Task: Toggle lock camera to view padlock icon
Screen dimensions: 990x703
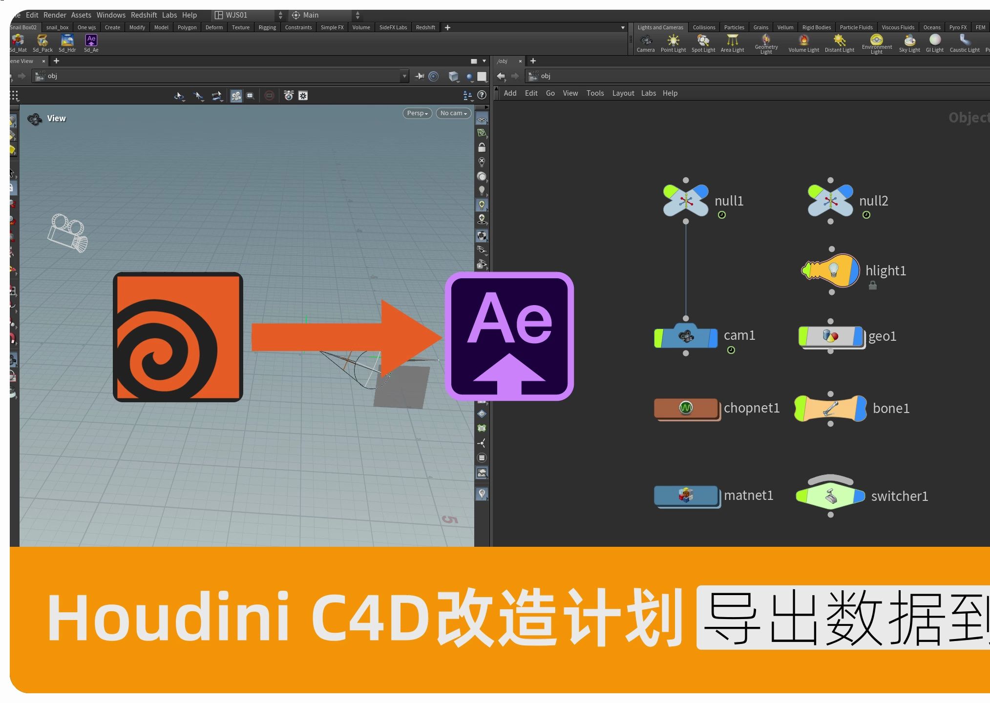Action: (x=482, y=147)
